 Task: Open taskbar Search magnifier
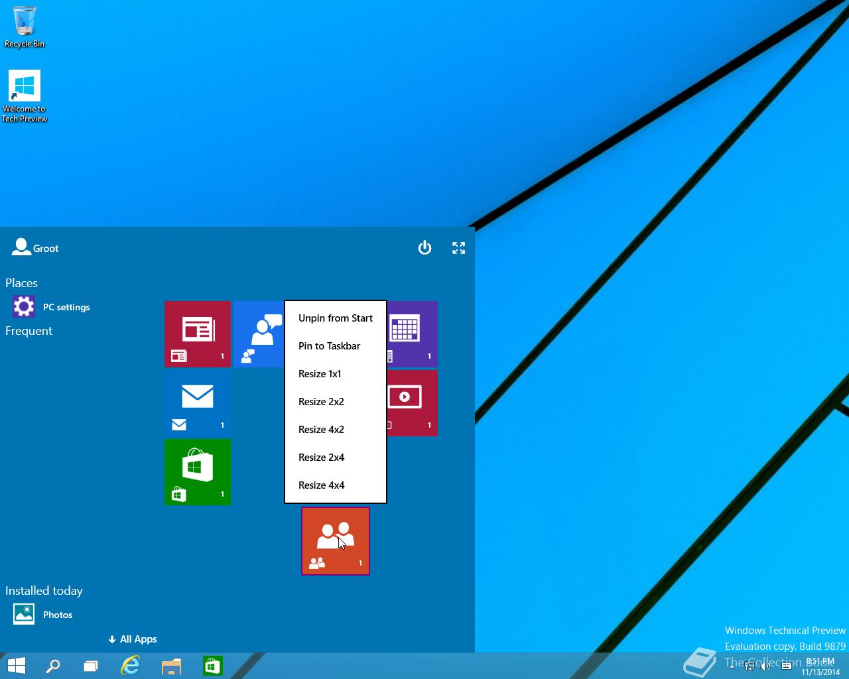53,666
